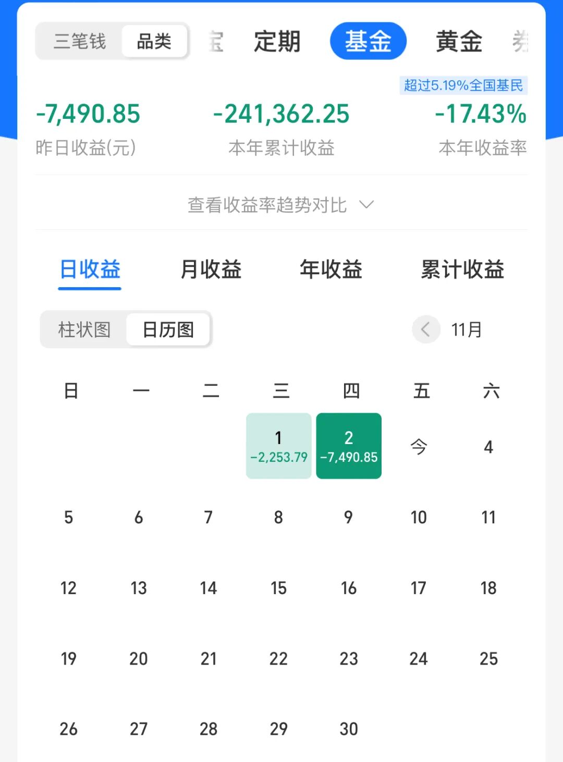Select the 基金 category tab
This screenshot has width=563, height=762.
[368, 41]
